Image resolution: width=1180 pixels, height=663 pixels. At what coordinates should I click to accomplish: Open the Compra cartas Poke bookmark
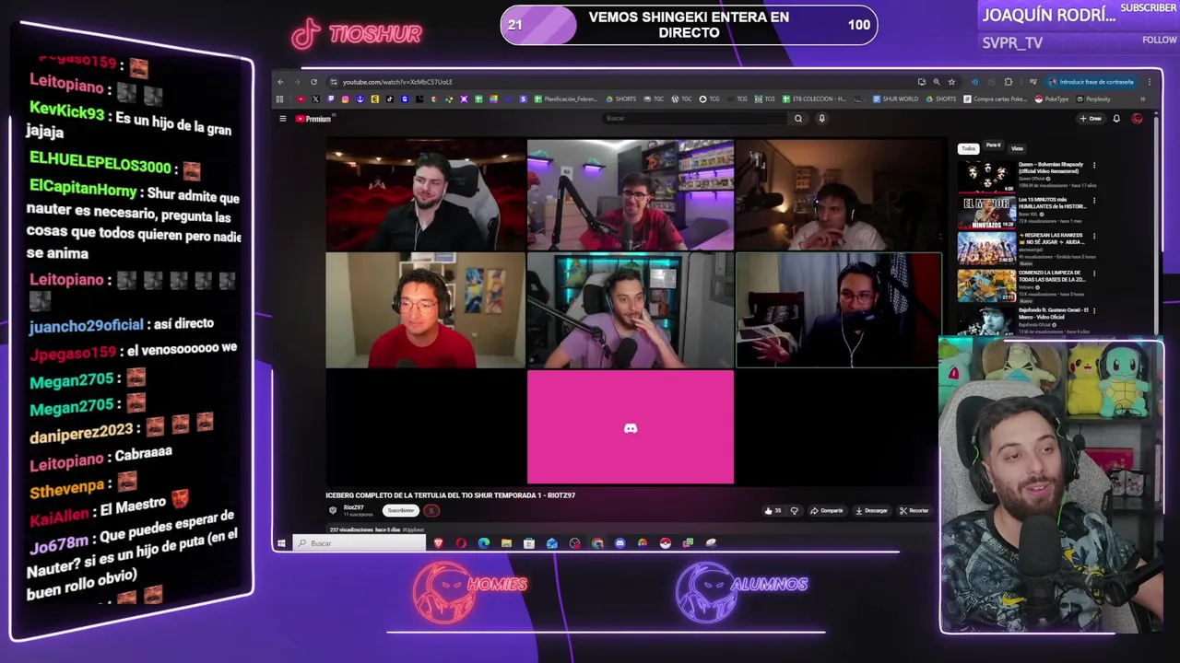pos(996,99)
